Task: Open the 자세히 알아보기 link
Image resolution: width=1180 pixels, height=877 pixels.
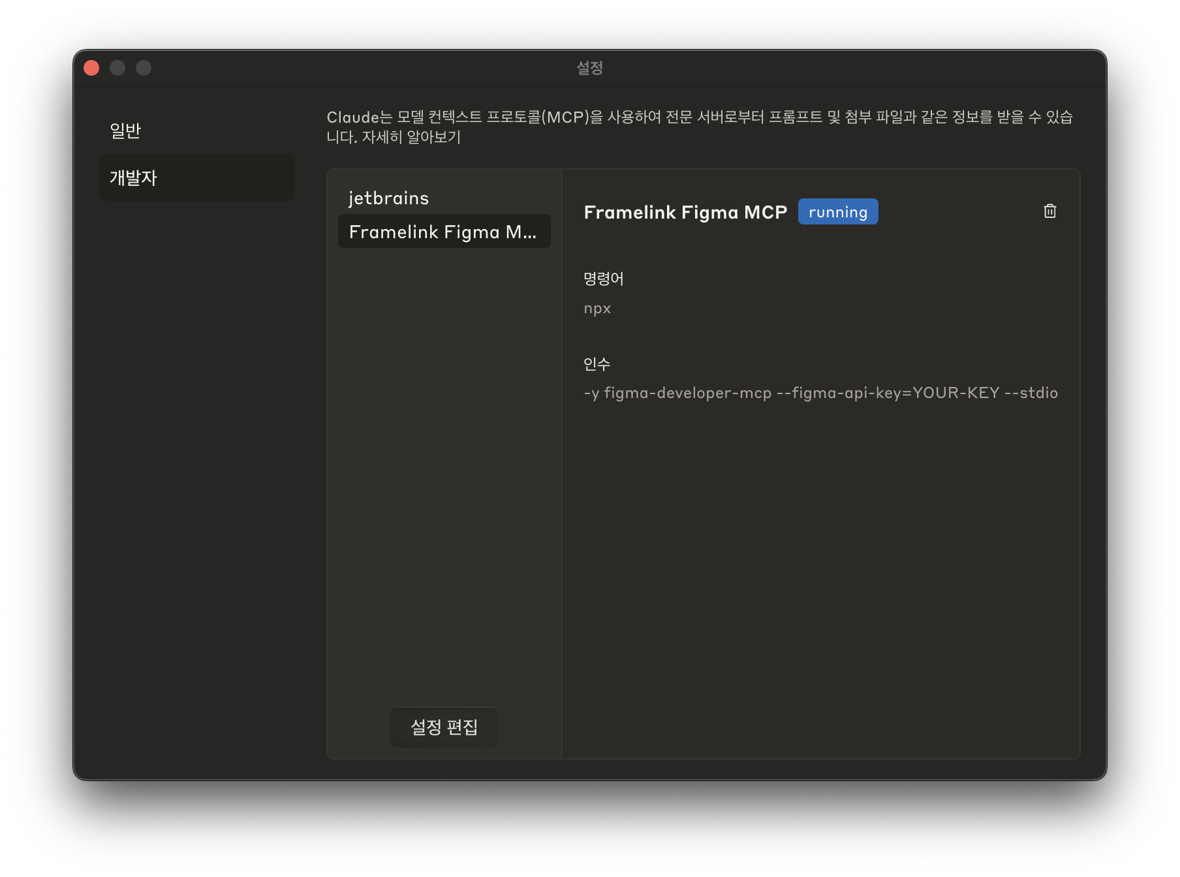Action: tap(411, 137)
